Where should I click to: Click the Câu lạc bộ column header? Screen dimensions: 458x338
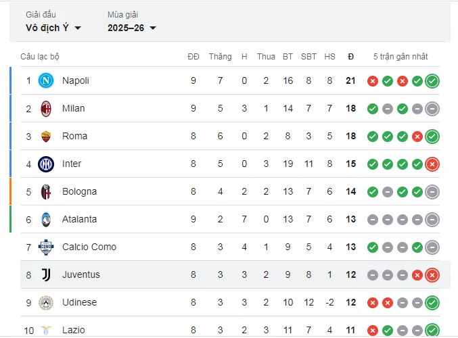[x=40, y=57]
